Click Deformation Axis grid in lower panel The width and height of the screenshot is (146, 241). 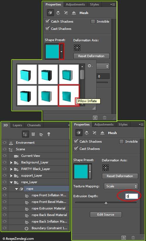pyautogui.click(x=106, y=168)
